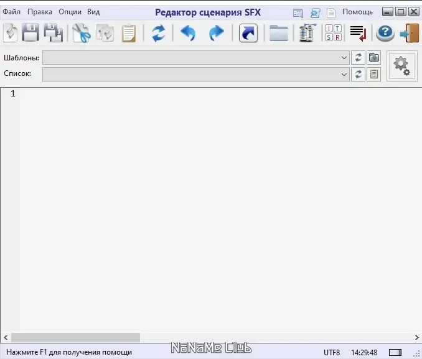Click the Copy icon in toolbar

[105, 33]
